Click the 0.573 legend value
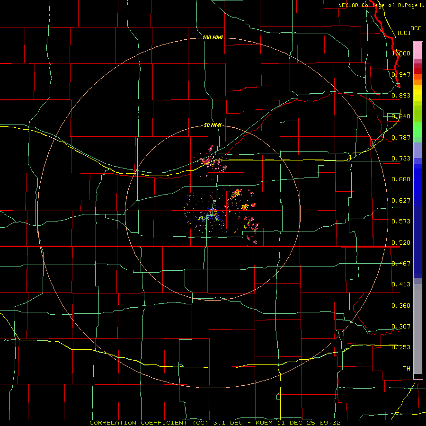This screenshot has height=426, width=426. [401, 222]
